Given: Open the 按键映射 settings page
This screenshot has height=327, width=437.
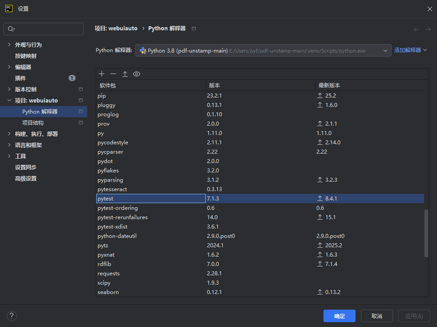Looking at the screenshot, I should [26, 56].
